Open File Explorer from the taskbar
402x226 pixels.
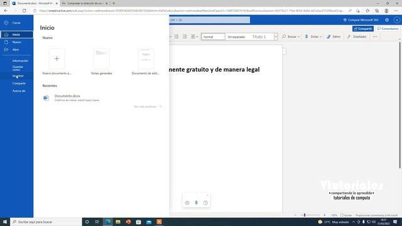118,222
